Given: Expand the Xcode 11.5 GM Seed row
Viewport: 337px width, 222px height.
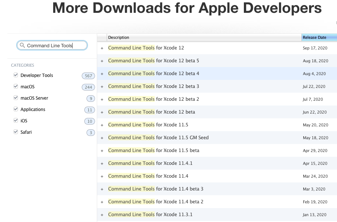Looking at the screenshot, I should (x=102, y=138).
